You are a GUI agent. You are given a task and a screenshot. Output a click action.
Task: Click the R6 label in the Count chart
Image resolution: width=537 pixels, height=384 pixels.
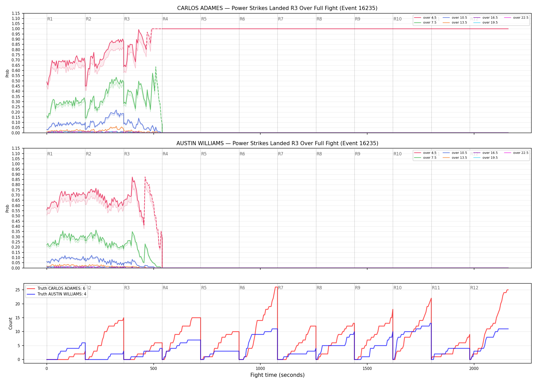coord(242,288)
